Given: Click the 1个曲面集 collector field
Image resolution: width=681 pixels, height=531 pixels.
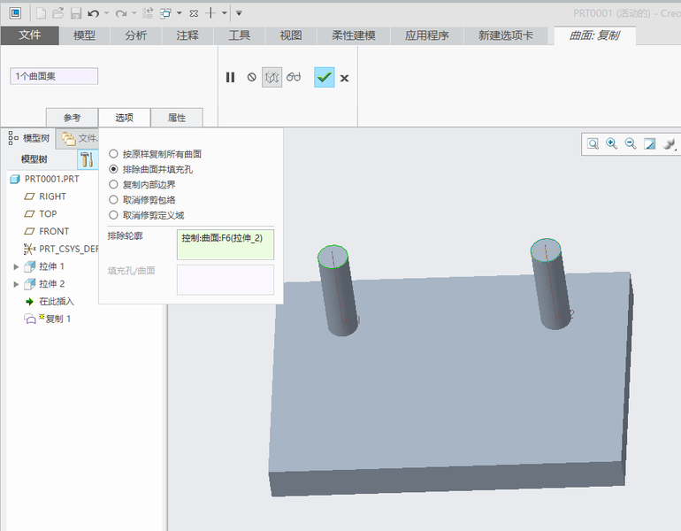Looking at the screenshot, I should [x=54, y=76].
